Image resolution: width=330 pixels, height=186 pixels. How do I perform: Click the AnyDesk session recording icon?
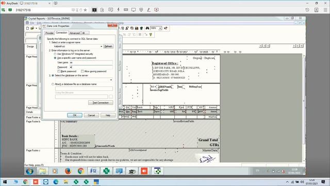[x=156, y=10]
